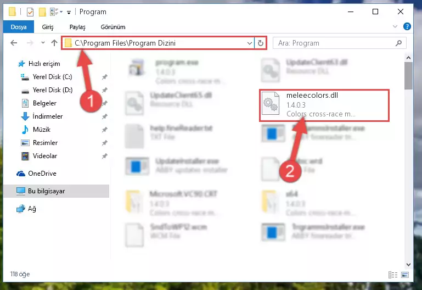Go back with the Back arrow

coord(14,43)
